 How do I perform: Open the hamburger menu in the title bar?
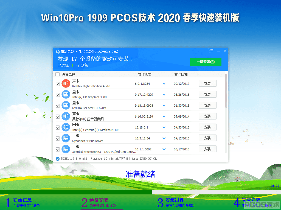pos(212,51)
